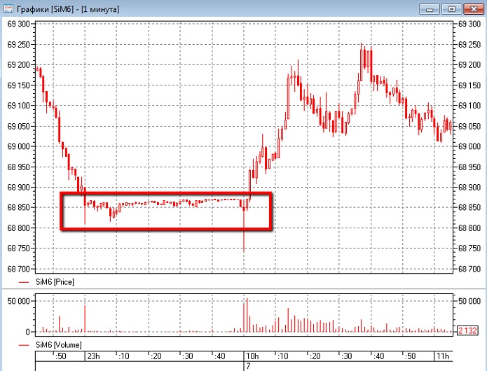Click the red 2 132 current volume value
Viewport: 487px width, 371px height.
467,330
